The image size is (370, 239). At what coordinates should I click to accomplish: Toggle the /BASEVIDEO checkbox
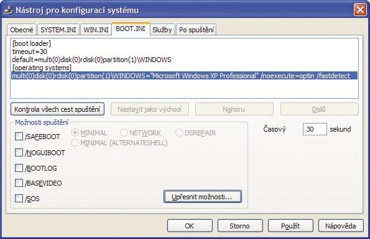[x=19, y=183]
